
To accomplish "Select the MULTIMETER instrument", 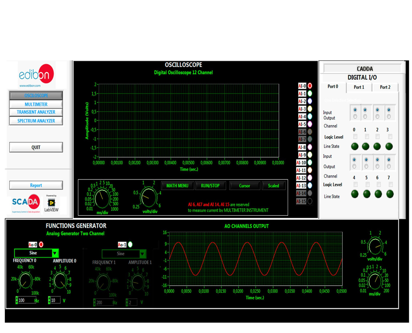I will point(36,104).
